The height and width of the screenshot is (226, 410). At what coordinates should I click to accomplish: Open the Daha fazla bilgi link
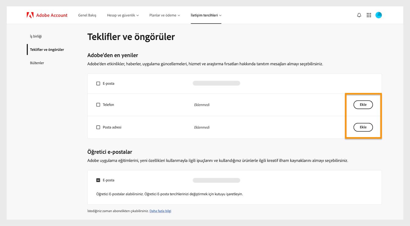pyautogui.click(x=160, y=211)
